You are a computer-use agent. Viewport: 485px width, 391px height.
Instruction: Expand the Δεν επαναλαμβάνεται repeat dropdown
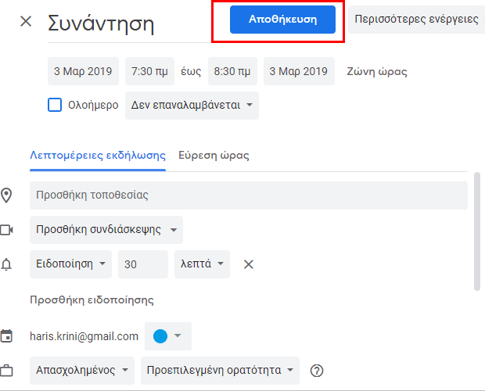pos(192,106)
